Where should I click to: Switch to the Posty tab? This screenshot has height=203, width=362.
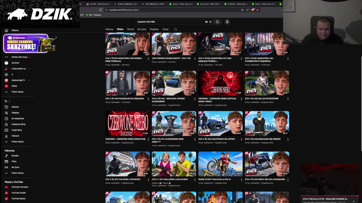point(165,29)
